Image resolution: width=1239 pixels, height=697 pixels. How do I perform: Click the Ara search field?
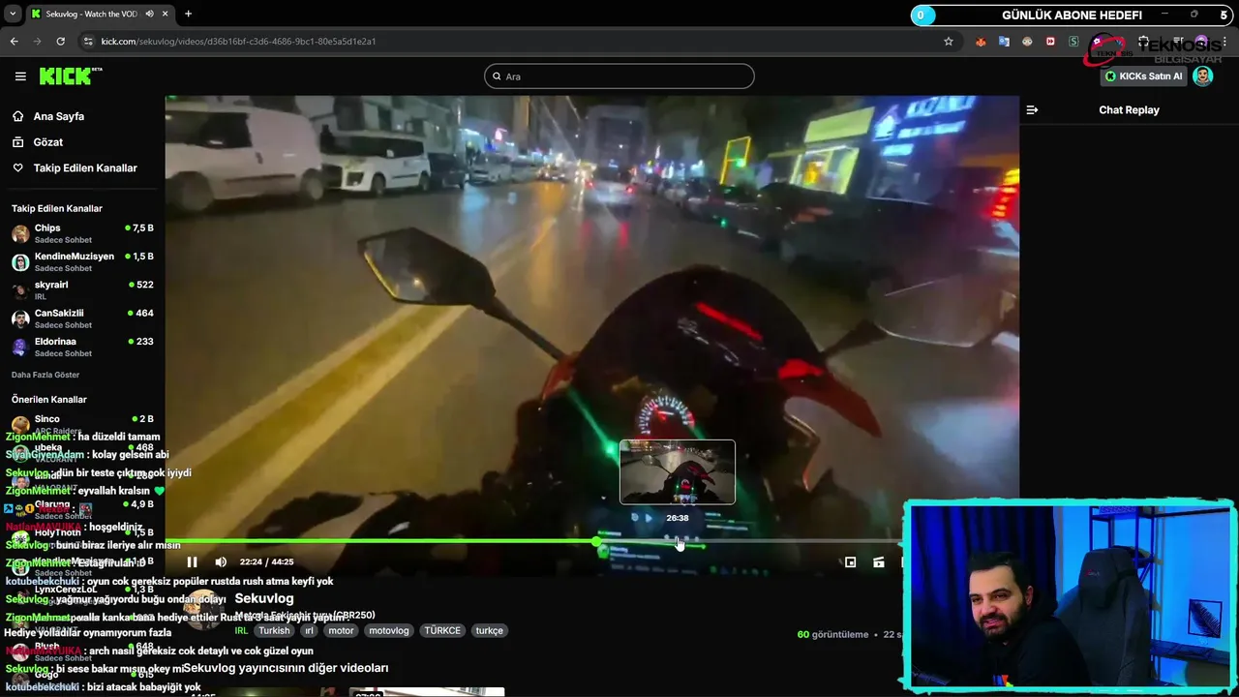point(619,76)
